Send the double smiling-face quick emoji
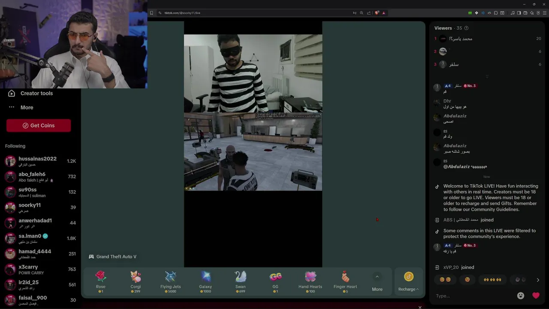The height and width of the screenshot is (309, 549). tap(445, 280)
